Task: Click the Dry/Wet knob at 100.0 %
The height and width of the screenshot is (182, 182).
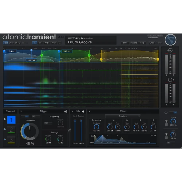Action: [x=173, y=121]
